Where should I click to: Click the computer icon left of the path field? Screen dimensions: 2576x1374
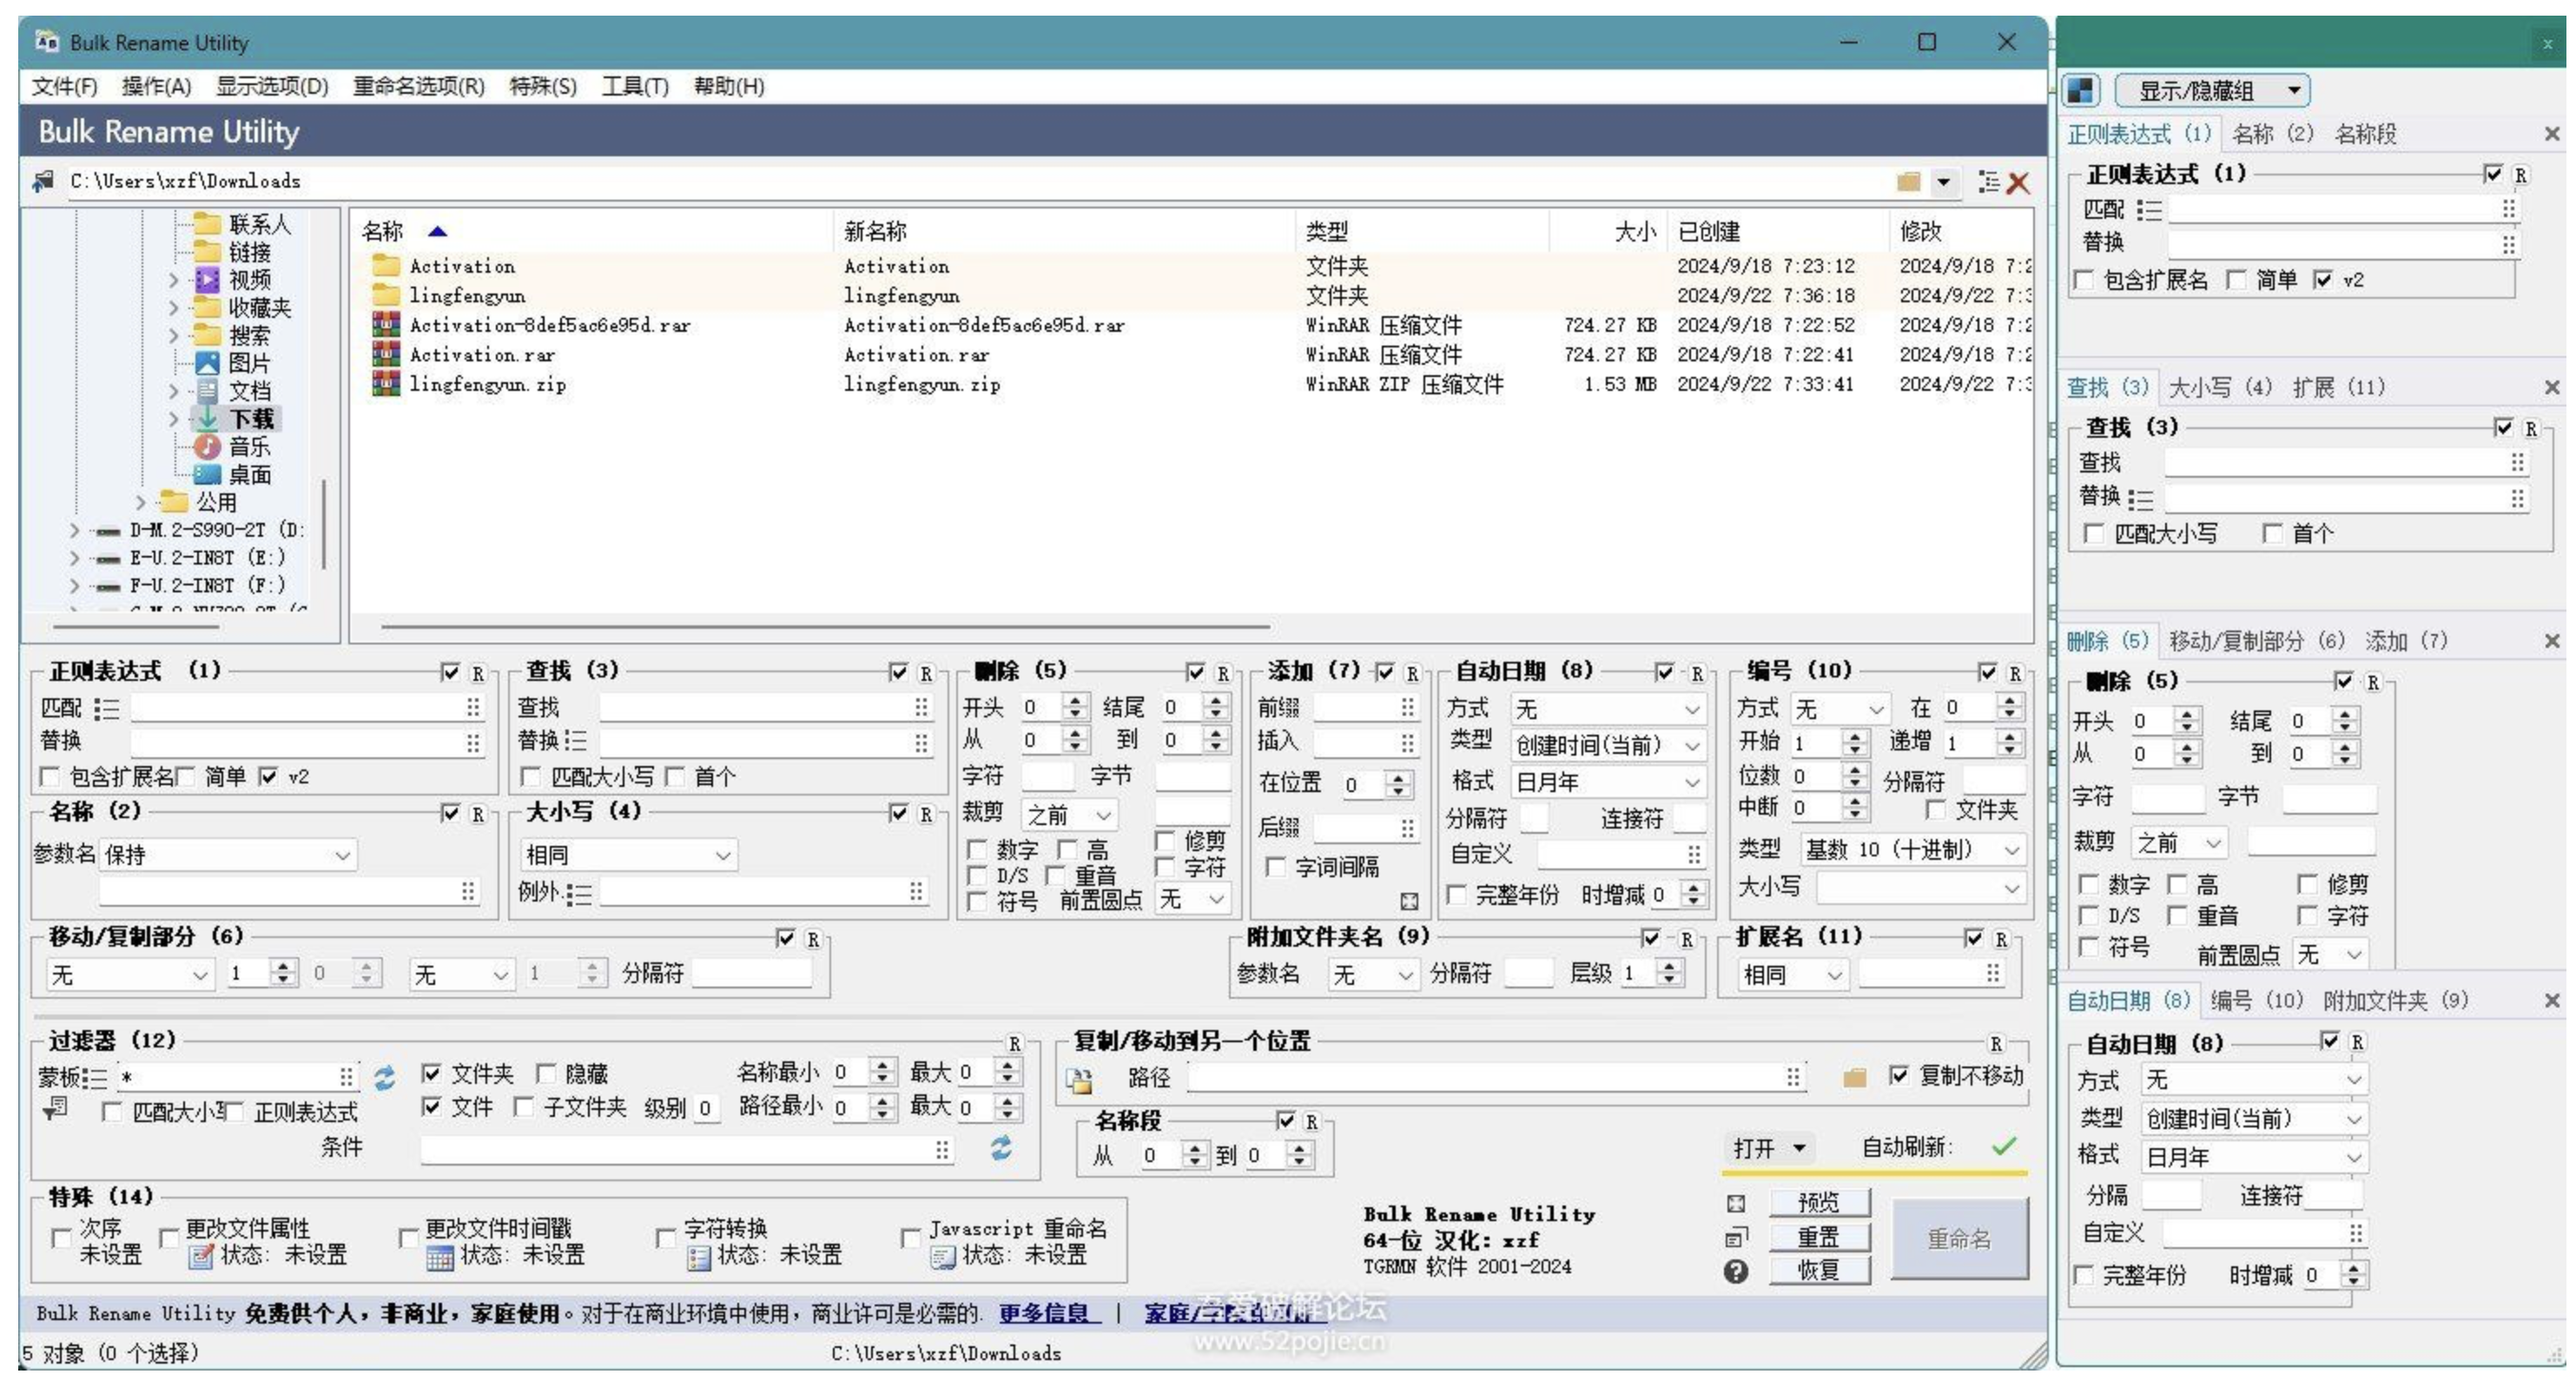coord(43,181)
